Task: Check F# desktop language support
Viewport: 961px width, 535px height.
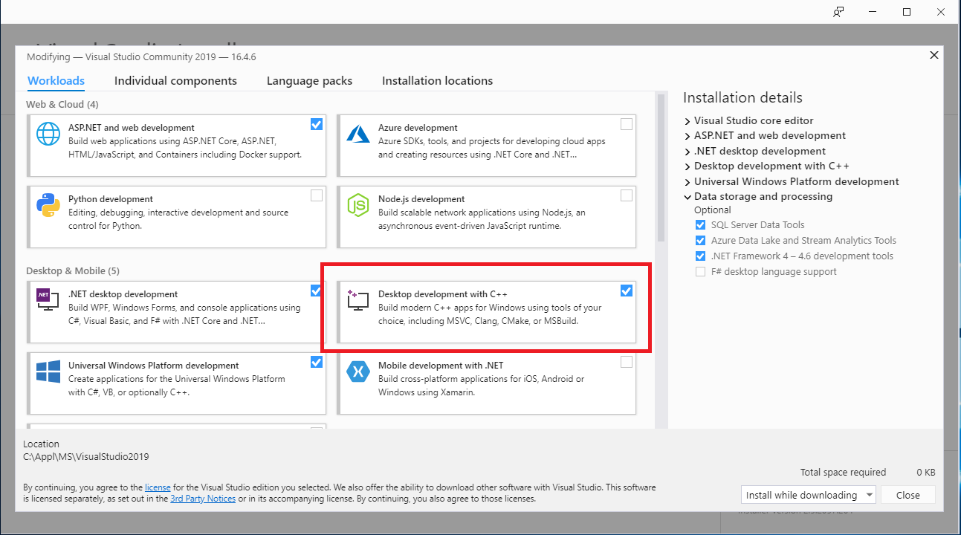Action: 700,271
